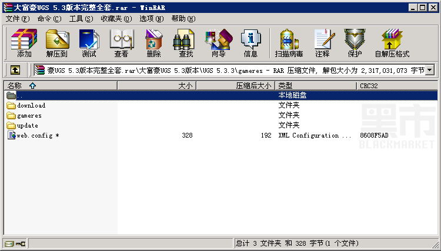Viewport: 441px width, 251px height.
Task: Sort by CRC32 column header
Action: [397, 86]
